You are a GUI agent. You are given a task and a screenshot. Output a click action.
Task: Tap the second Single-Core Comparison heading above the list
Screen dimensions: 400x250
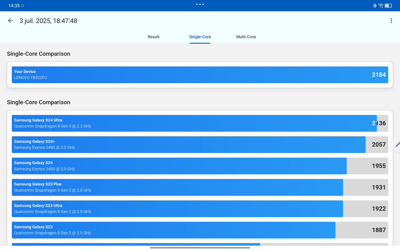[x=39, y=102]
